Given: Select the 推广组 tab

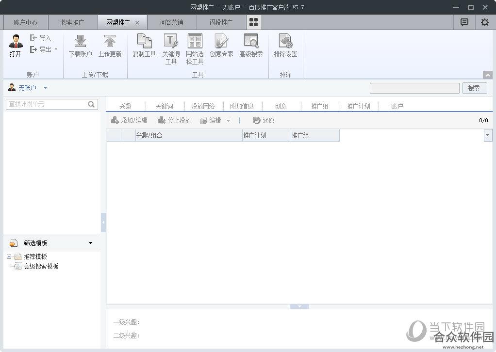Looking at the screenshot, I should point(319,106).
